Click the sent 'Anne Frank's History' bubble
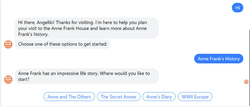Viewport: 250px width, 107px height. [x=218, y=59]
